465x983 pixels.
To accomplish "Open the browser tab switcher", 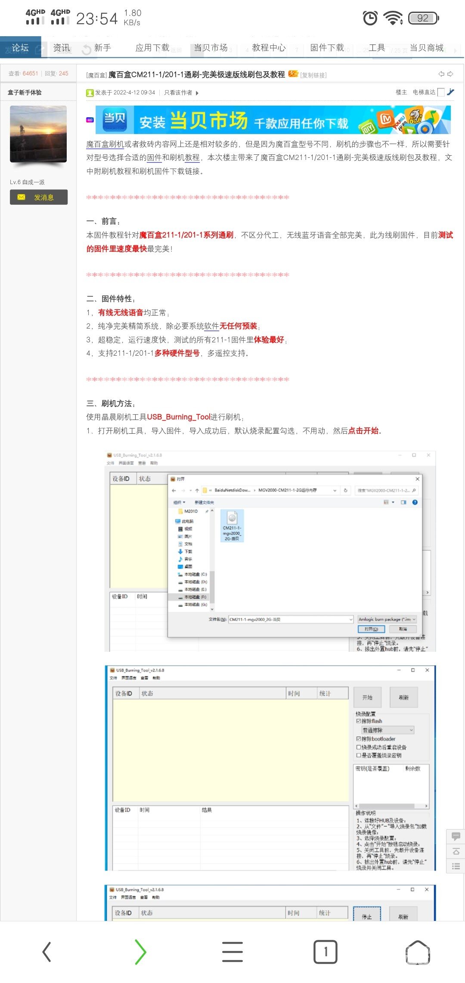I will [325, 952].
